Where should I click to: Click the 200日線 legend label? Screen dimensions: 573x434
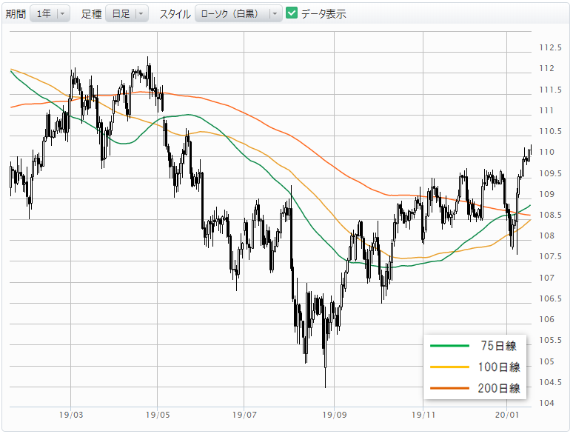pos(499,388)
